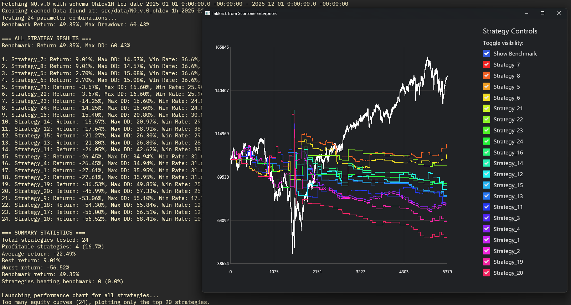Toggle the Strategy_1 checkbox
This screenshot has height=305, width=571.
pos(487,240)
